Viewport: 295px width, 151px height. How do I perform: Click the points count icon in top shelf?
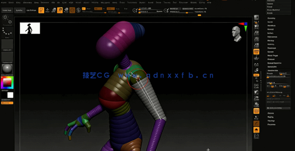tap(166, 10)
